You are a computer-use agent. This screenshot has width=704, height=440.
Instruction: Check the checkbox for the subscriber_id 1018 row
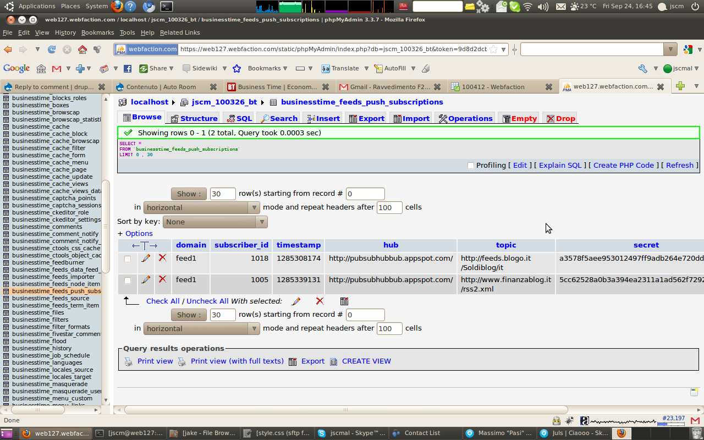pyautogui.click(x=127, y=258)
